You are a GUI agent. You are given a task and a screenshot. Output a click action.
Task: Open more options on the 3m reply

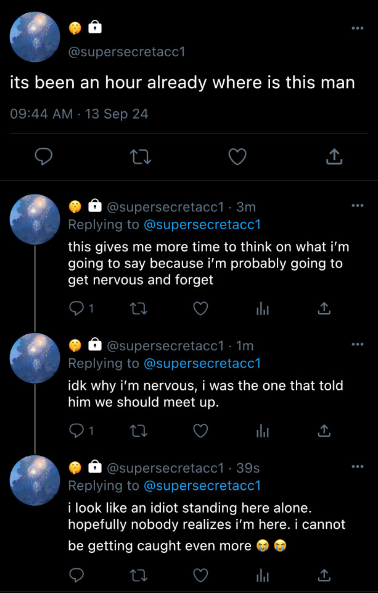pos(357,205)
